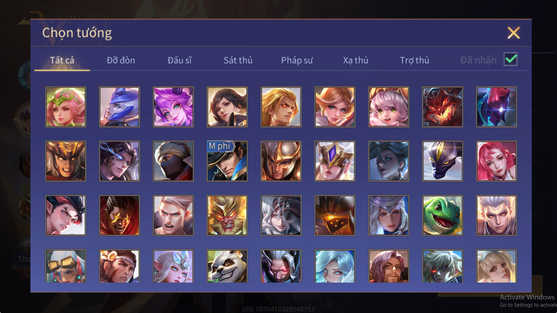Select the hero with yellow goggles
This screenshot has height=313, width=557.
click(x=65, y=266)
